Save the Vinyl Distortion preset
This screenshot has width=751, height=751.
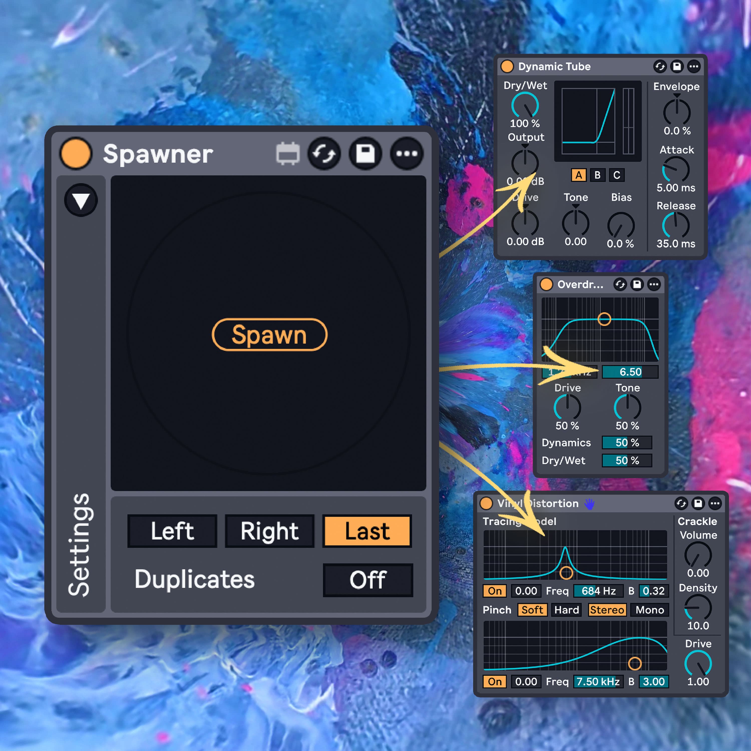tap(698, 503)
